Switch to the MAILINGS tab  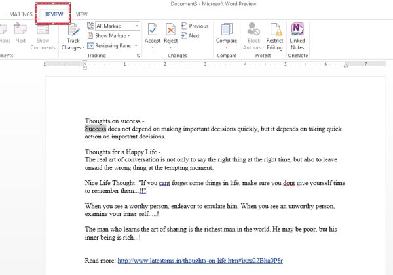(21, 14)
